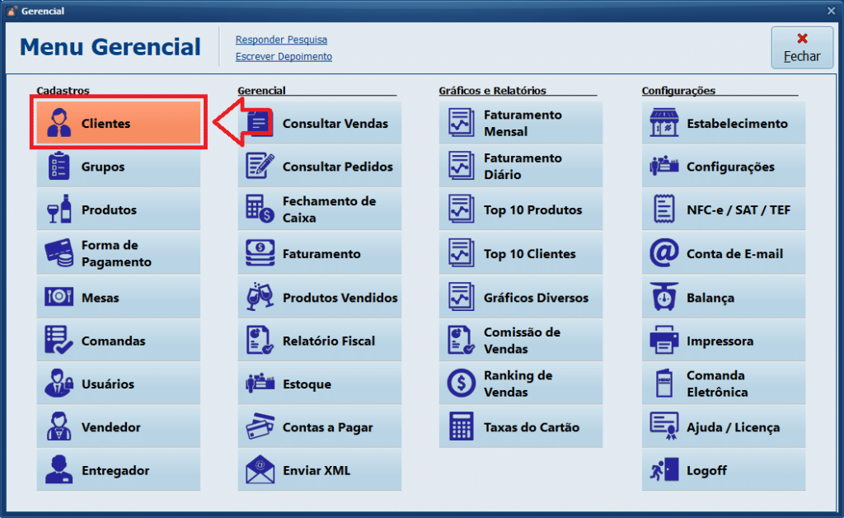The height and width of the screenshot is (518, 844).
Task: Open the Clientes registration icon
Action: (x=59, y=124)
